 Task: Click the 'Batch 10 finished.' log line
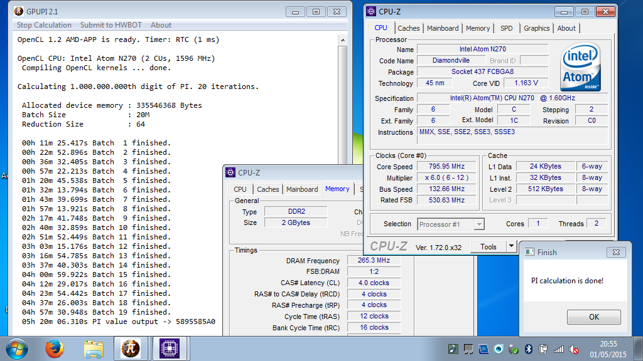click(x=96, y=228)
